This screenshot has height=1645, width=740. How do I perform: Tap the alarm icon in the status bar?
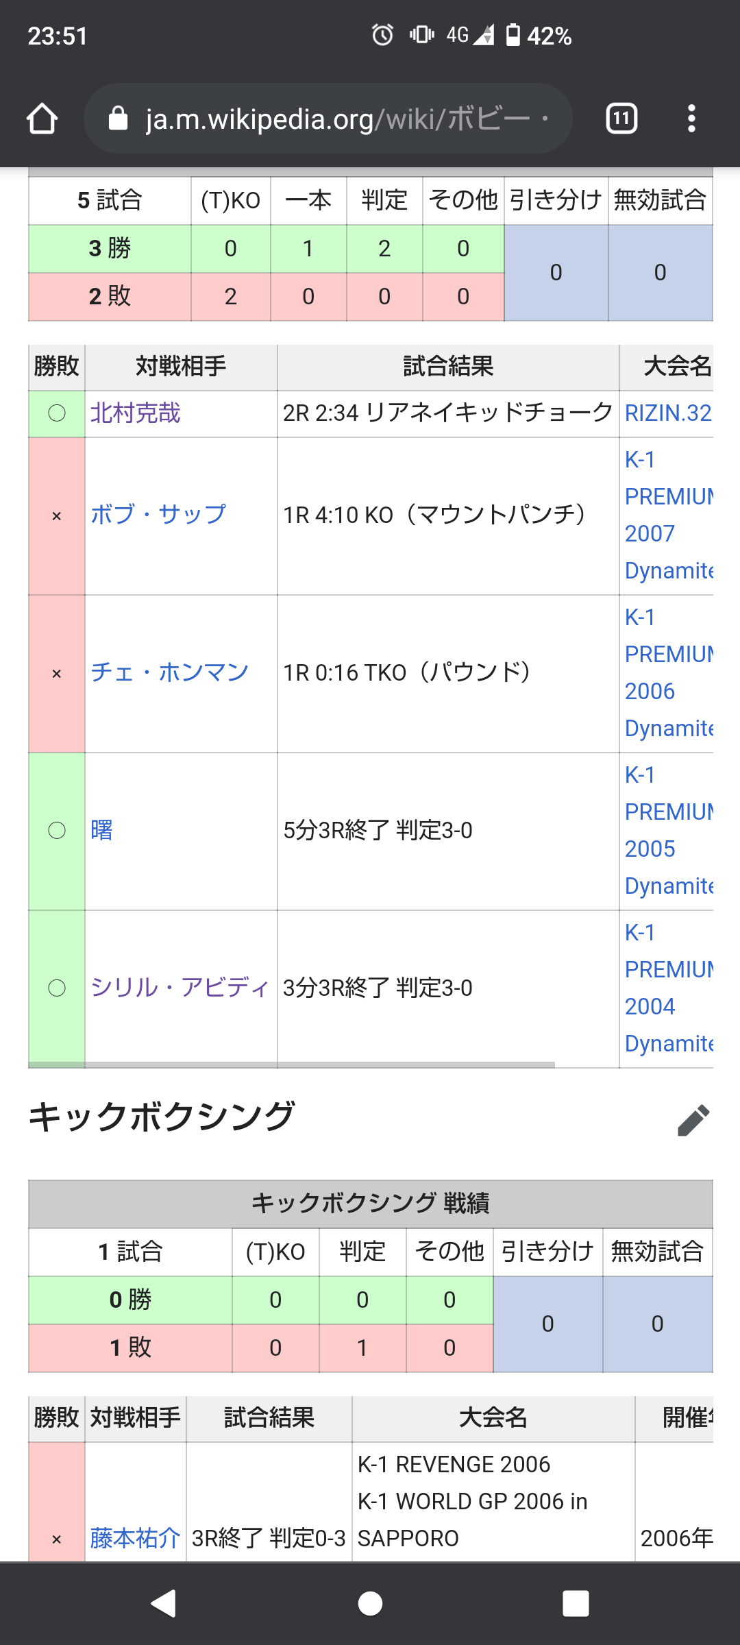(382, 34)
